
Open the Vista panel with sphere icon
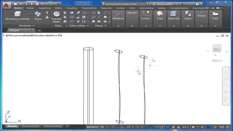160,15
